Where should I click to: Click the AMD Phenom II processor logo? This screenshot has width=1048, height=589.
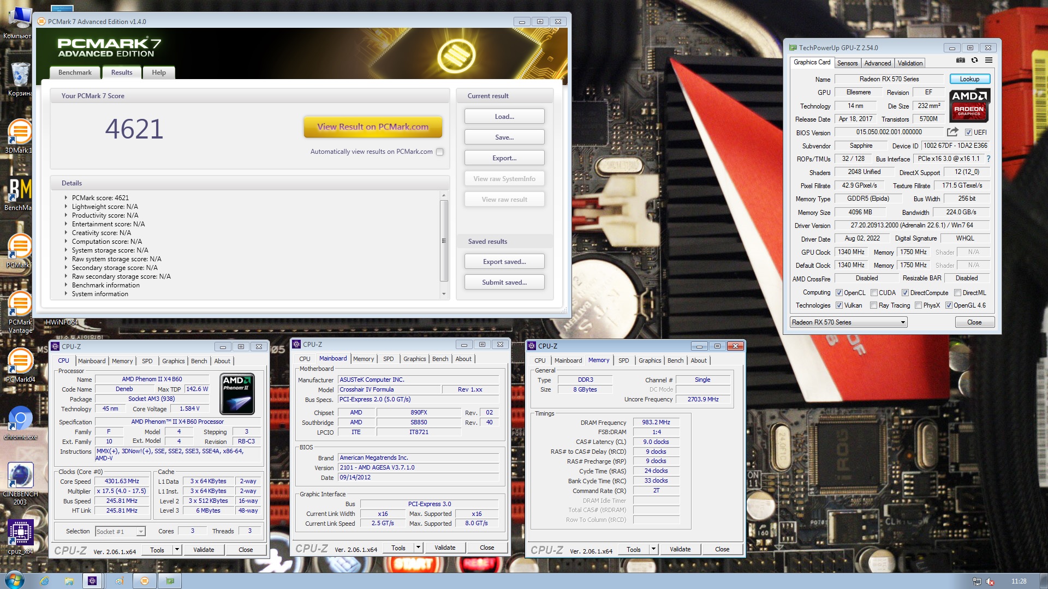click(237, 394)
